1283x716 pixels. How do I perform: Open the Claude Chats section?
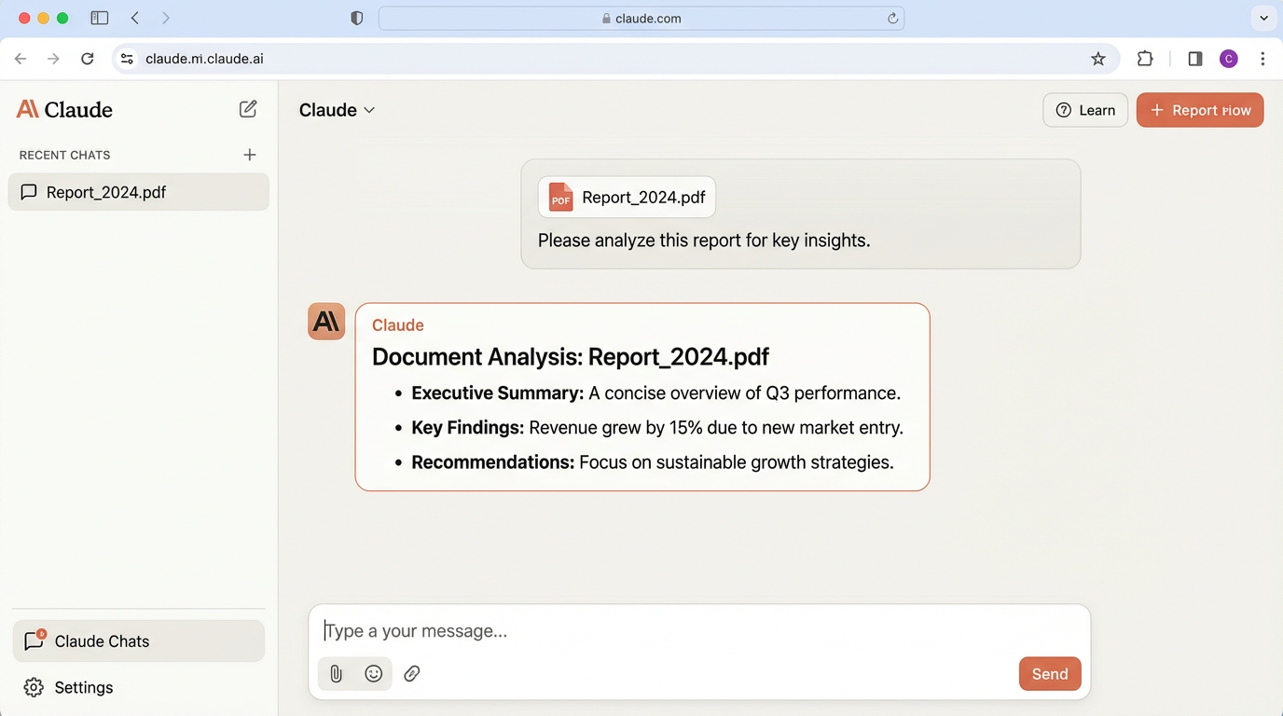point(102,640)
